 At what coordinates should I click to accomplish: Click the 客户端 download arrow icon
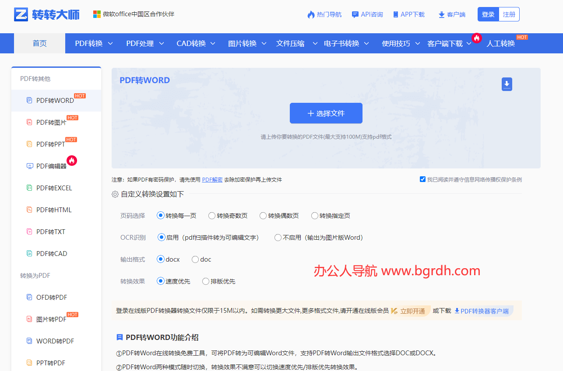click(x=441, y=15)
